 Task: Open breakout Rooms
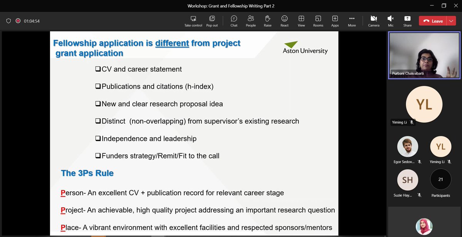(318, 21)
